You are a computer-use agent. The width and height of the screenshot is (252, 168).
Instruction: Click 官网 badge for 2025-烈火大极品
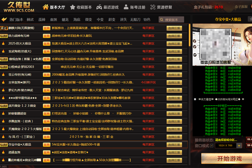(47, 43)
